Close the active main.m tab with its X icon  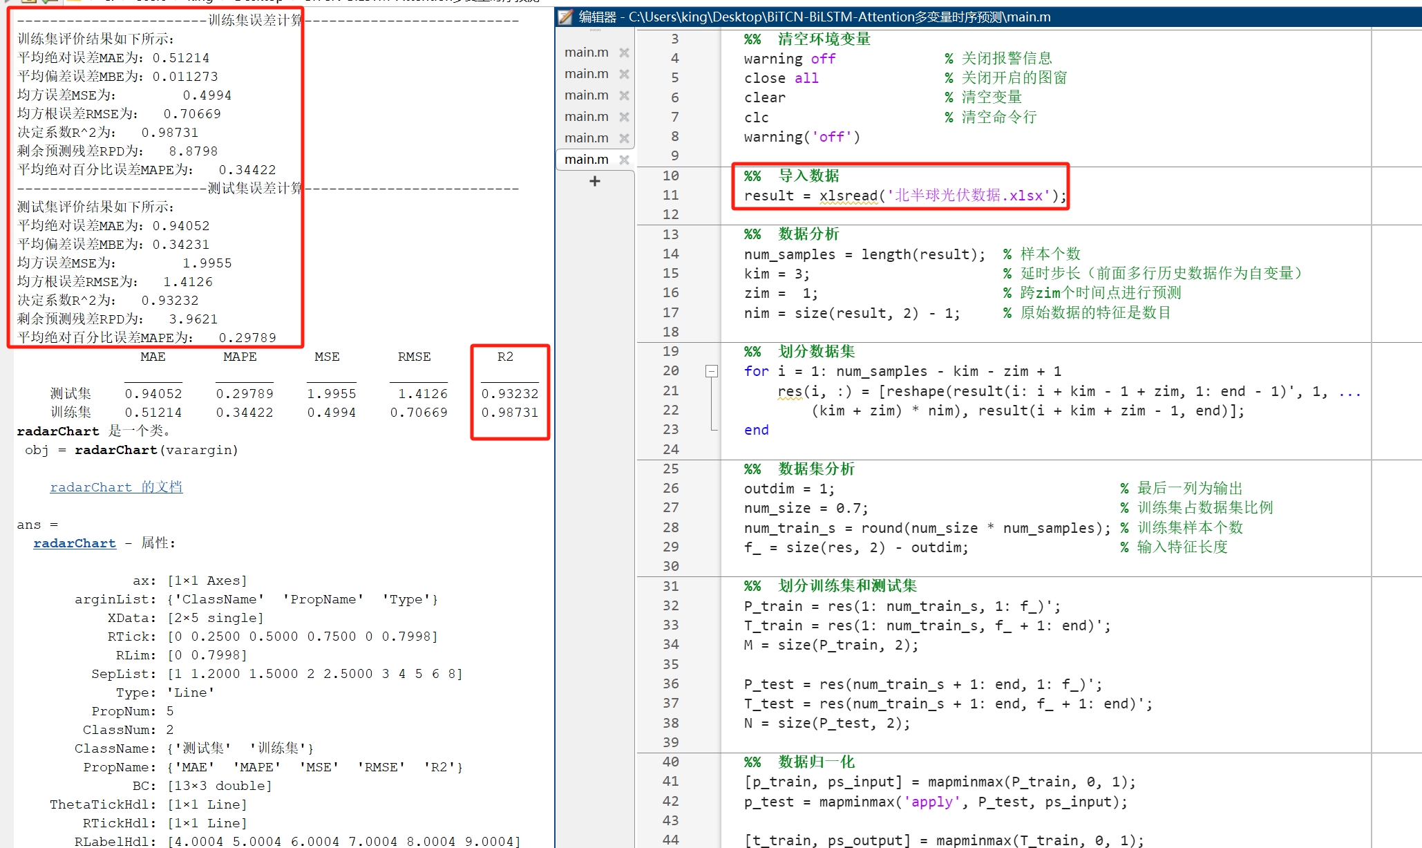[x=625, y=160]
